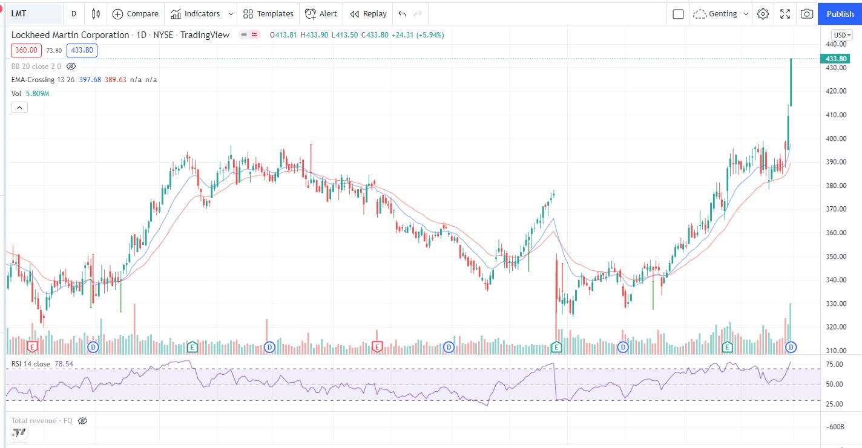The width and height of the screenshot is (862, 448).
Task: Click the layout setup square icon
Action: tap(678, 14)
